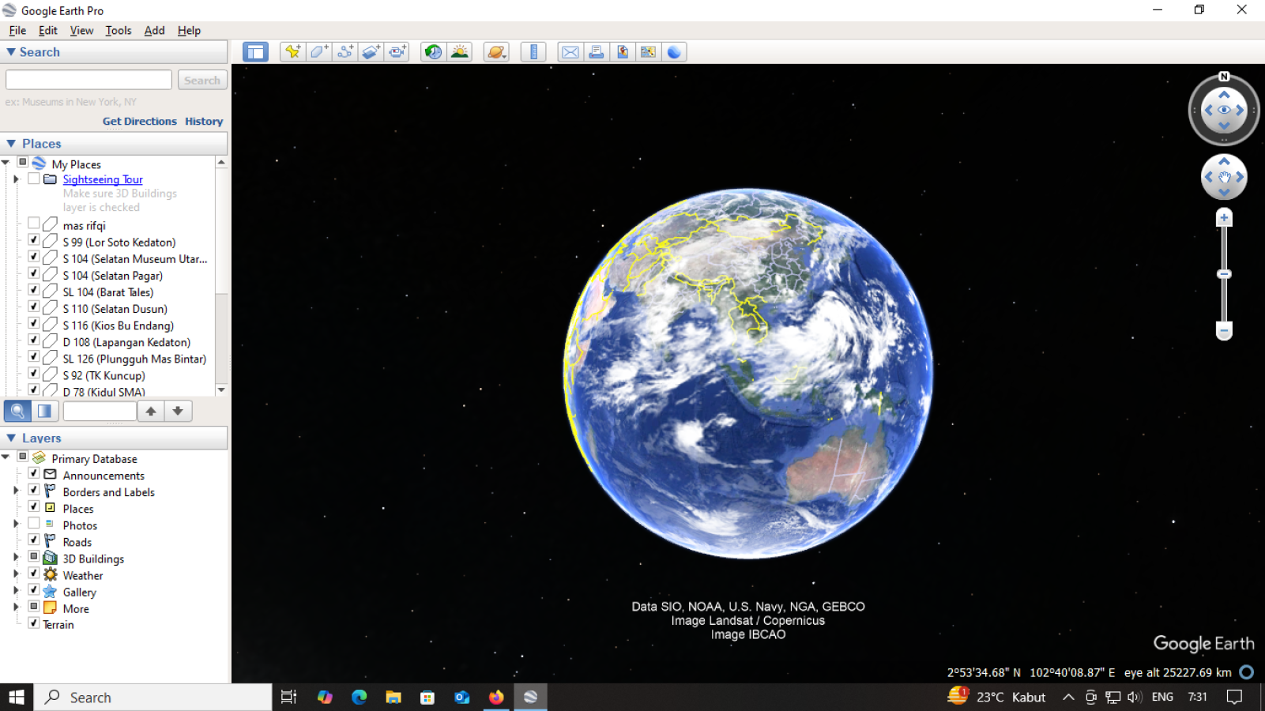This screenshot has height=711, width=1265.
Task: Expand the Gallery layer
Action: tap(16, 590)
